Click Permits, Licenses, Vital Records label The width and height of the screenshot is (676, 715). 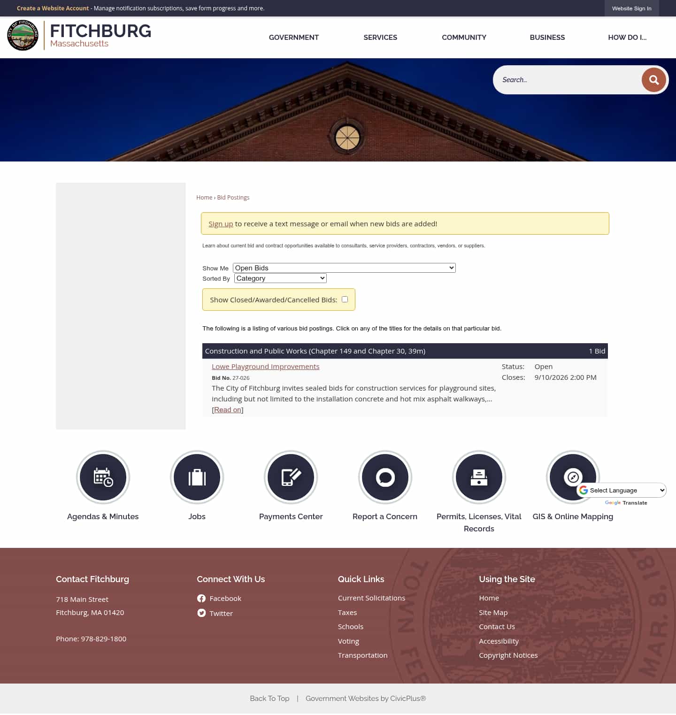point(479,523)
